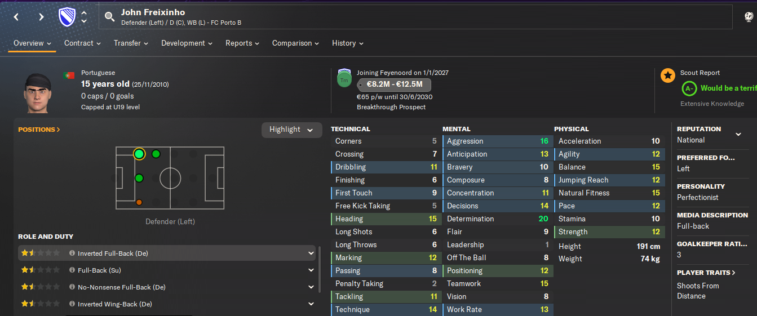
Task: Click the €8.2M - €12.5M value tag
Action: (x=394, y=85)
